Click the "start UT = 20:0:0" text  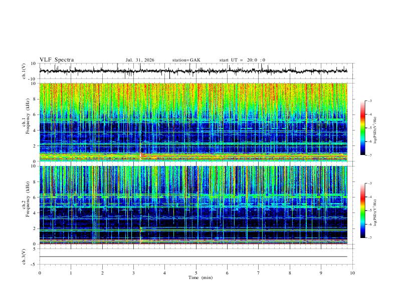tap(242, 60)
